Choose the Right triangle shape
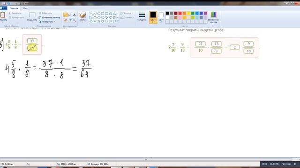 coord(91,17)
